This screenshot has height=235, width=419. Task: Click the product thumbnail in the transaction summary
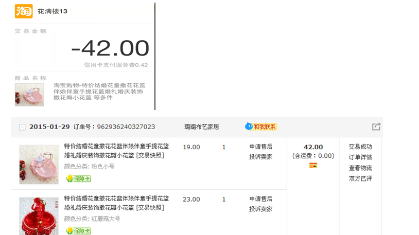point(29,95)
